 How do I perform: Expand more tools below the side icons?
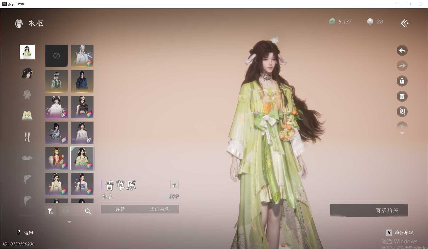402,133
